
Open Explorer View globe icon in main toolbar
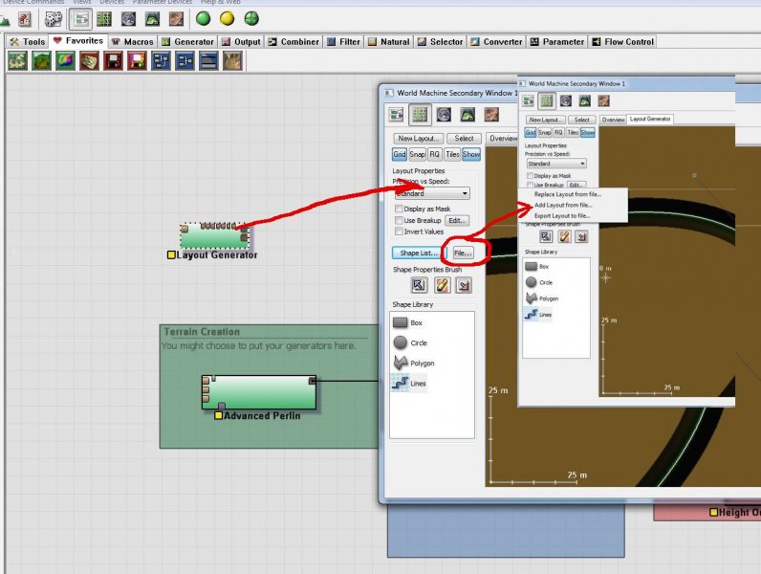pos(128,19)
